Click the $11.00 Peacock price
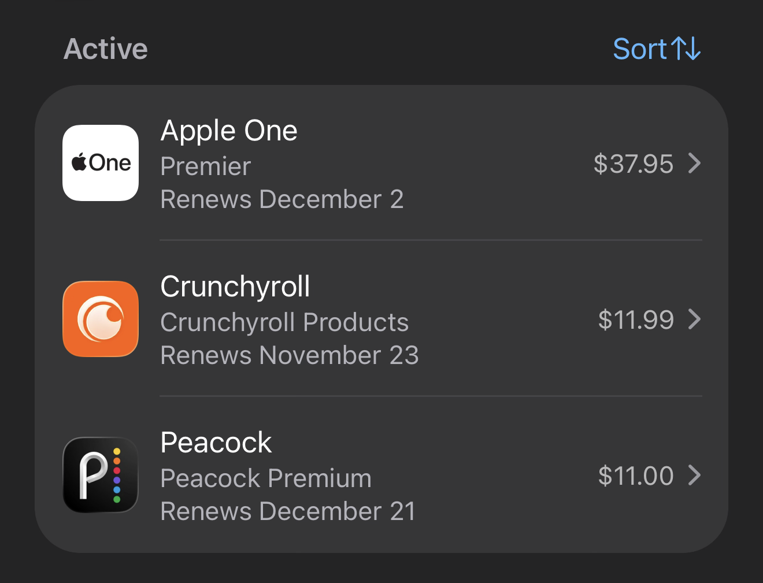Image resolution: width=763 pixels, height=583 pixels. point(636,476)
